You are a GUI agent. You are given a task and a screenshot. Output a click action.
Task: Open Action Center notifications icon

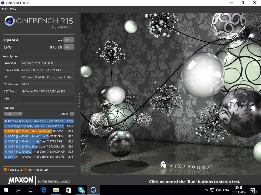click(253, 190)
